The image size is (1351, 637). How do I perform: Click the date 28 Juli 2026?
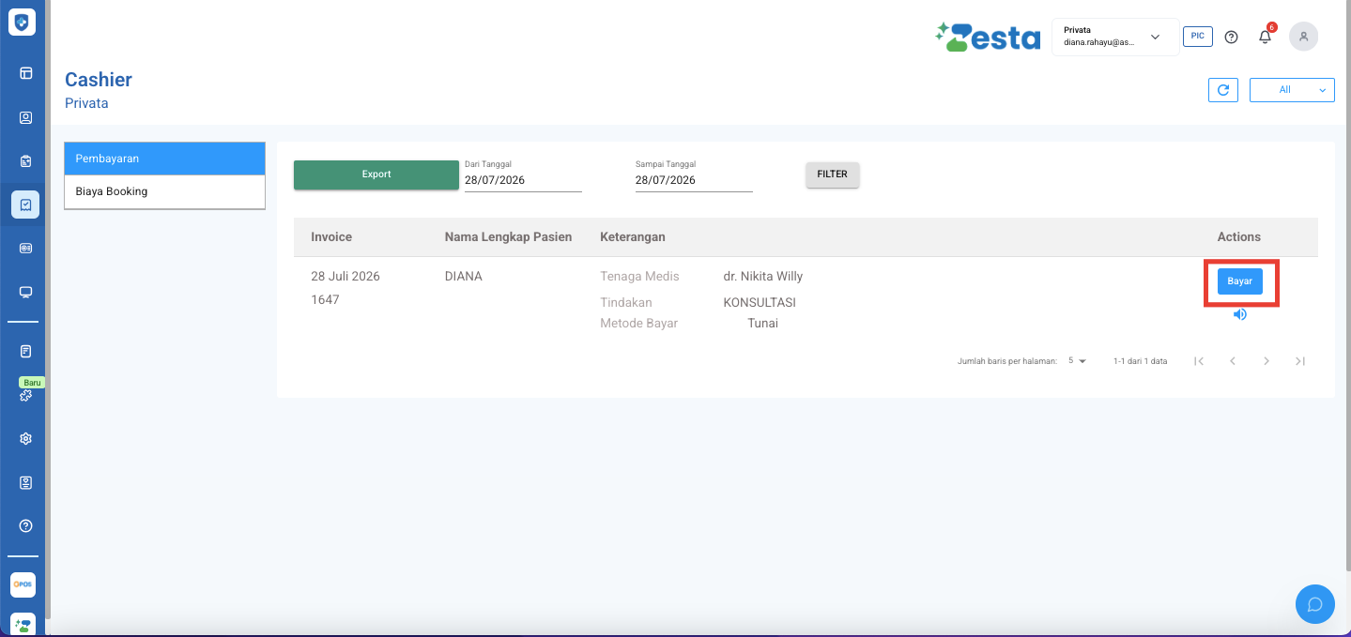[345, 277]
